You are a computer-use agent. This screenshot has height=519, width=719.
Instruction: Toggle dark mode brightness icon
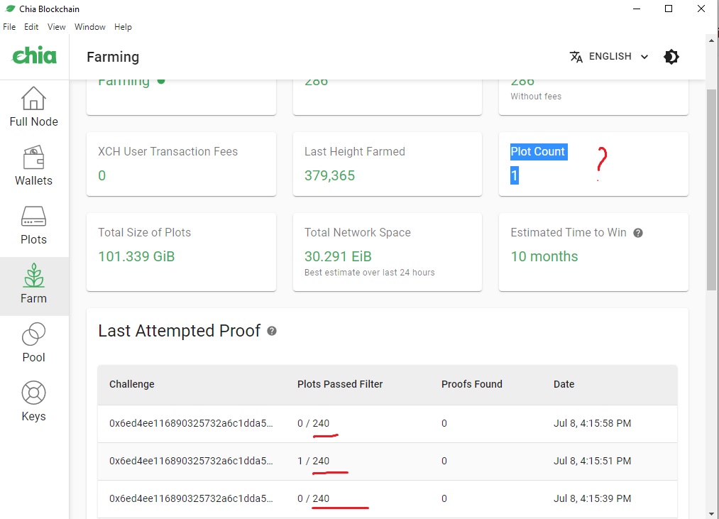pyautogui.click(x=671, y=57)
